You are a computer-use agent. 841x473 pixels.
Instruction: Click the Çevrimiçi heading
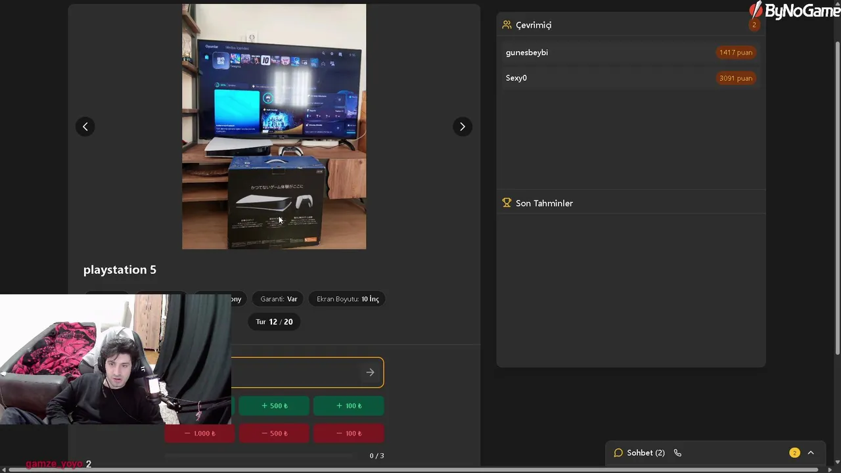pos(534,25)
